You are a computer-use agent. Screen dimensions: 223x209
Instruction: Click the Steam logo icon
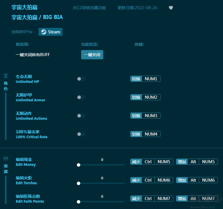click(x=43, y=32)
